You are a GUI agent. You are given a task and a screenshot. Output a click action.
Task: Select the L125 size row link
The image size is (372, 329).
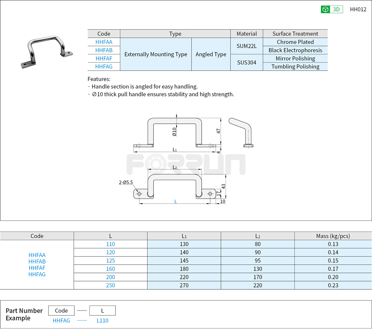(110, 260)
